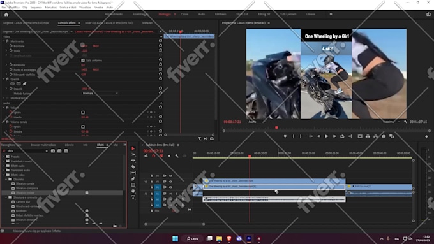Toggle animation stopwatch for Scala
The image size is (434, 244).
[11, 50]
